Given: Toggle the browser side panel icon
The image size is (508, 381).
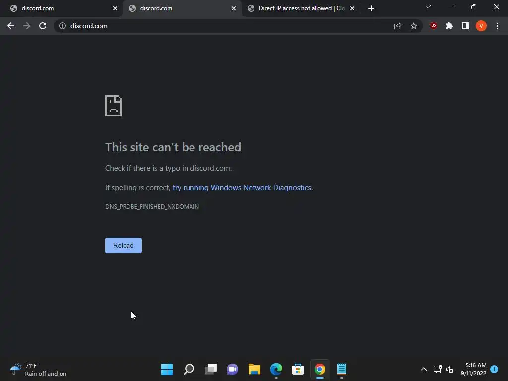Looking at the screenshot, I should (x=465, y=26).
